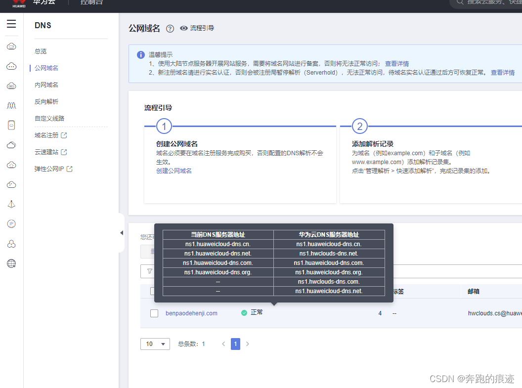Viewport: 522px width, 388px height.
Task: Go to next page arrow
Action: coord(247,344)
